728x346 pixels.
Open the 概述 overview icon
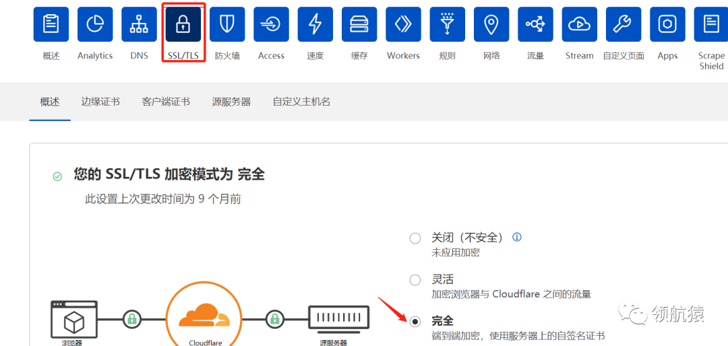coord(51,24)
